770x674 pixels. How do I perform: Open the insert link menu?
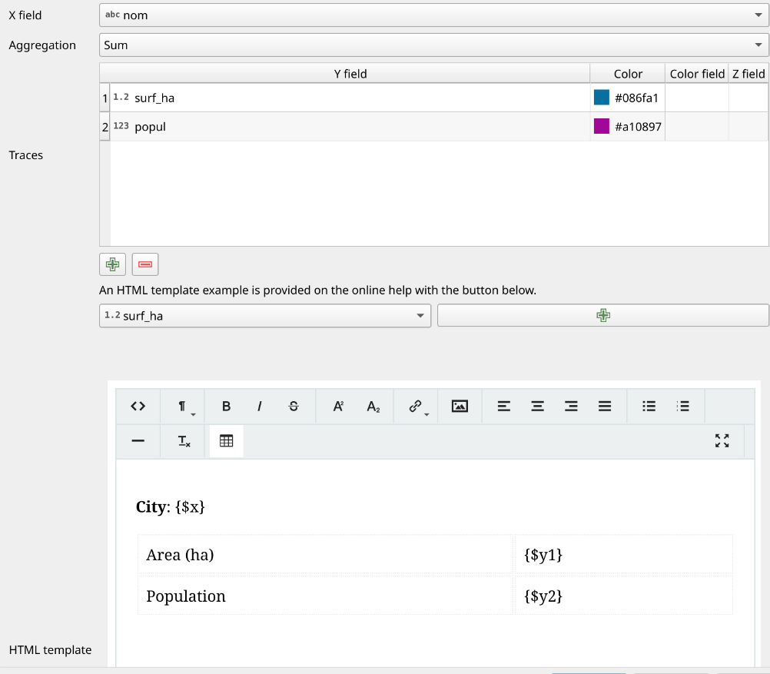[416, 407]
